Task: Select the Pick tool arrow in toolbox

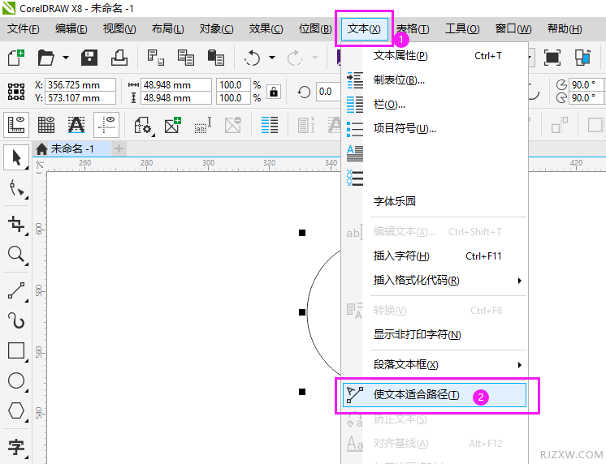Action: pos(15,157)
